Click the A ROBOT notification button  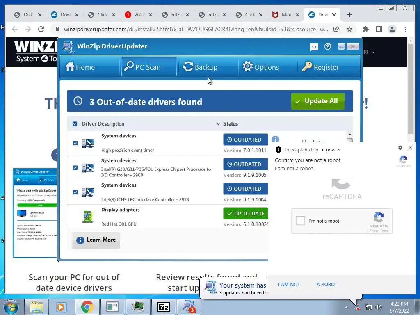tap(327, 285)
